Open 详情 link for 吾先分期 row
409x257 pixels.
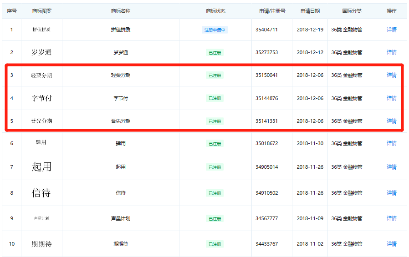(392, 121)
